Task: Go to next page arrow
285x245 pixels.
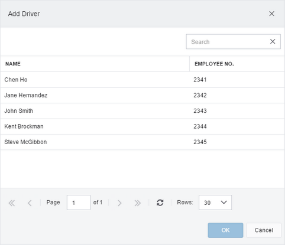Action: tap(119, 203)
